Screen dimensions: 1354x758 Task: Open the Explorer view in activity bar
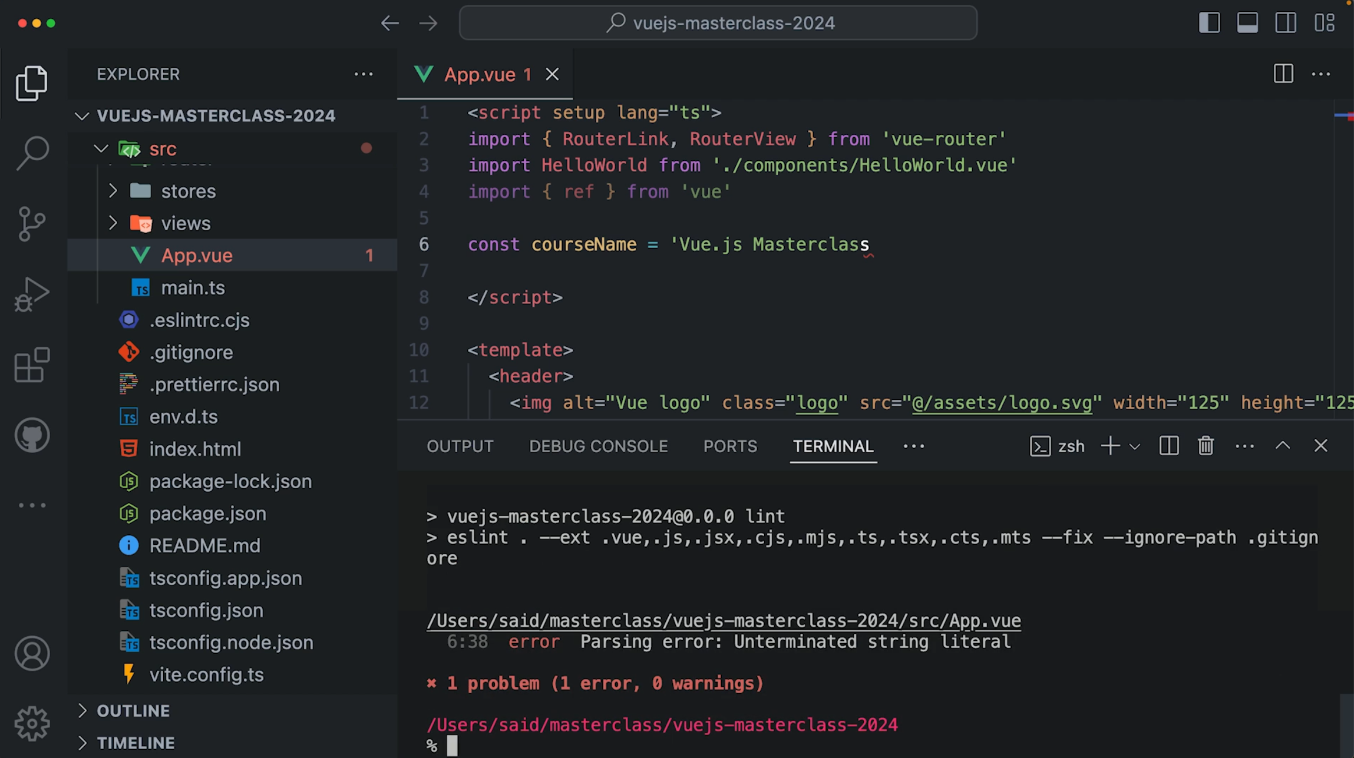[x=32, y=83]
